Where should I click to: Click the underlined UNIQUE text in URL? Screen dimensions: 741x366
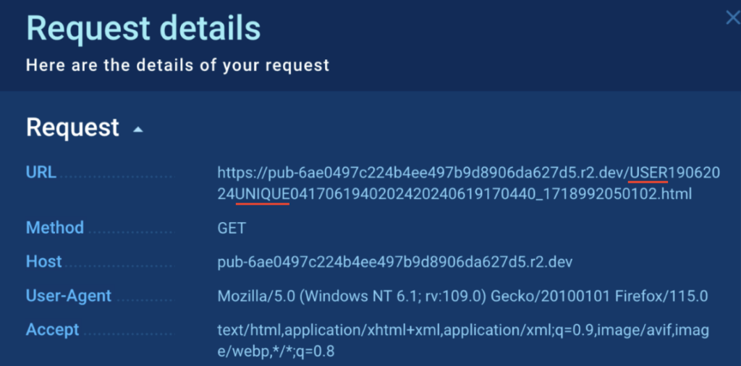(263, 194)
